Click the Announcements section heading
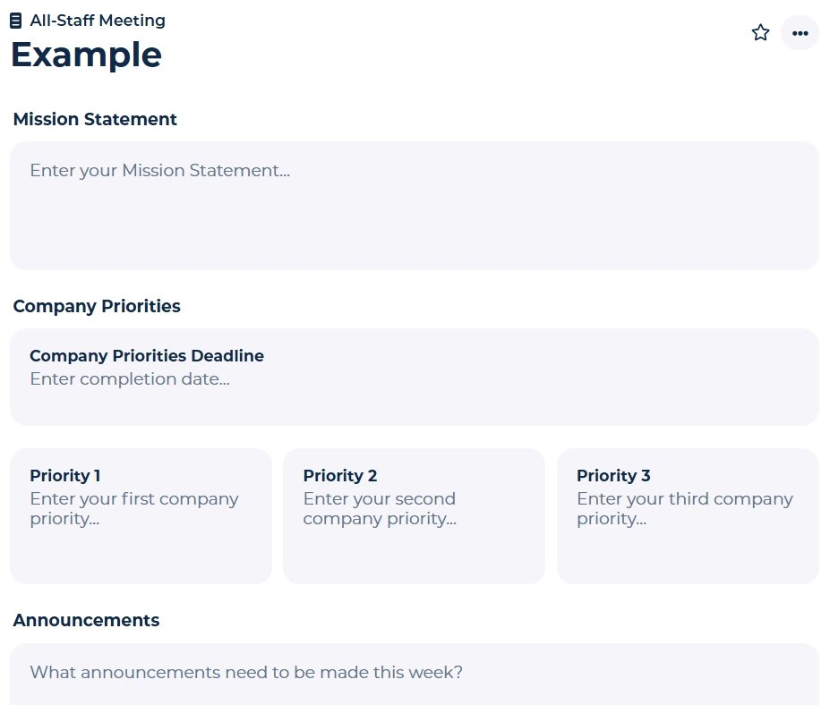This screenshot has width=830, height=705. [x=86, y=620]
